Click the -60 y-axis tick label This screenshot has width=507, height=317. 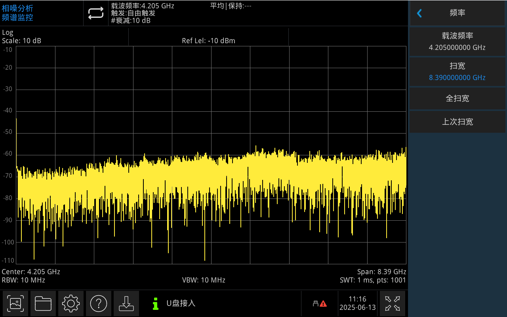[x=8, y=154]
